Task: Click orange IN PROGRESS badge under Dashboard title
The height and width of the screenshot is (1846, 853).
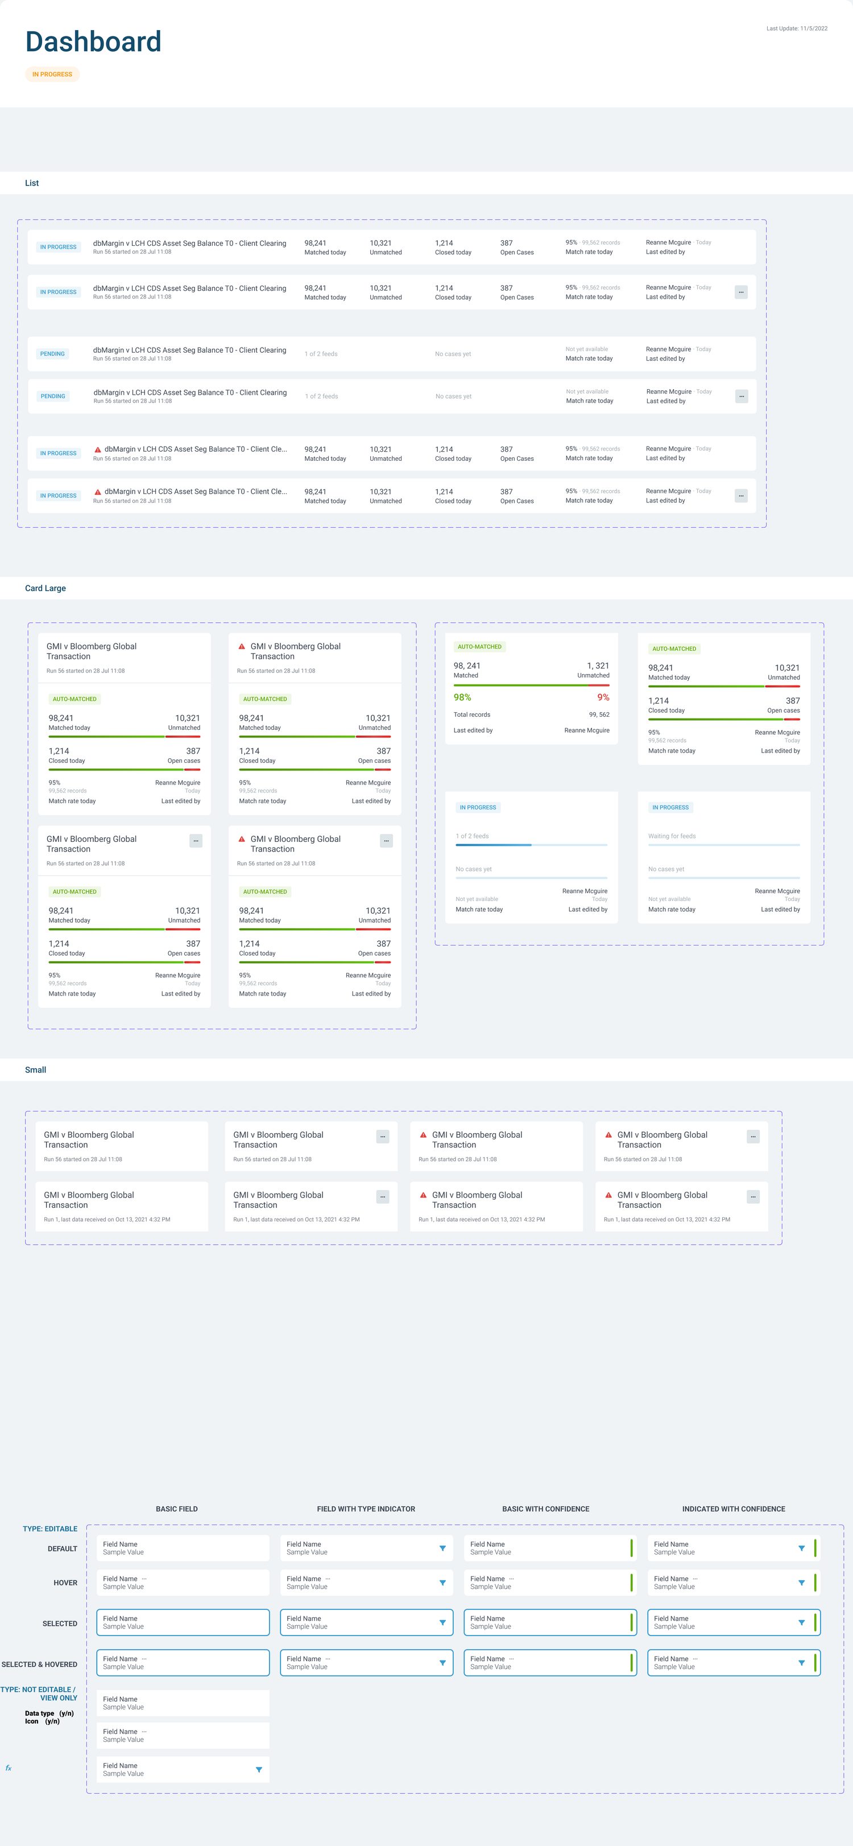Action: [x=52, y=75]
